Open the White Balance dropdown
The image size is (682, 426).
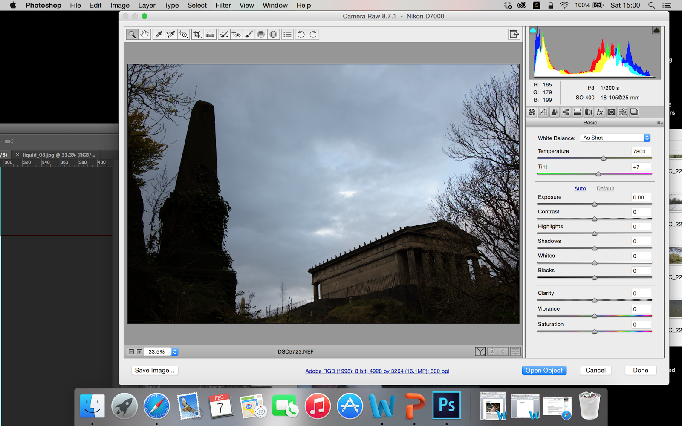[x=615, y=138]
